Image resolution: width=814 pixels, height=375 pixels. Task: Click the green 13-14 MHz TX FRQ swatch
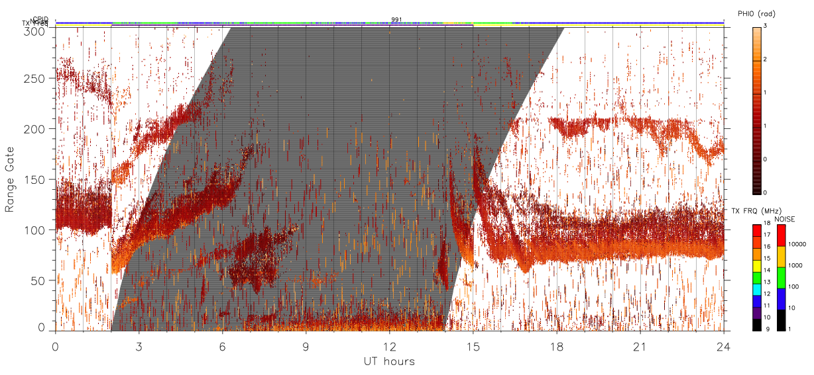pos(757,278)
